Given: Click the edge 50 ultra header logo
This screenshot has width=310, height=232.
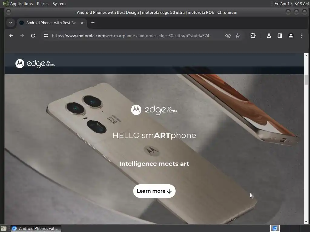Looking at the screenshot, I should (x=35, y=64).
